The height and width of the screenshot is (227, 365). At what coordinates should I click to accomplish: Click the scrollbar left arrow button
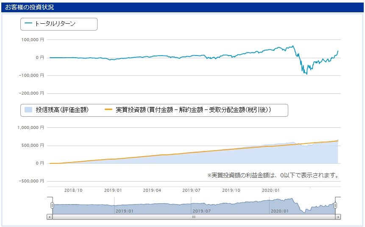[50, 217]
